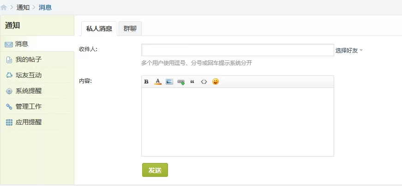Insert a code block
Screen dimensions: 402x186
point(204,81)
